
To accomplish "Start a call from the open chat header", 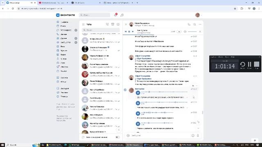I will (189, 24).
